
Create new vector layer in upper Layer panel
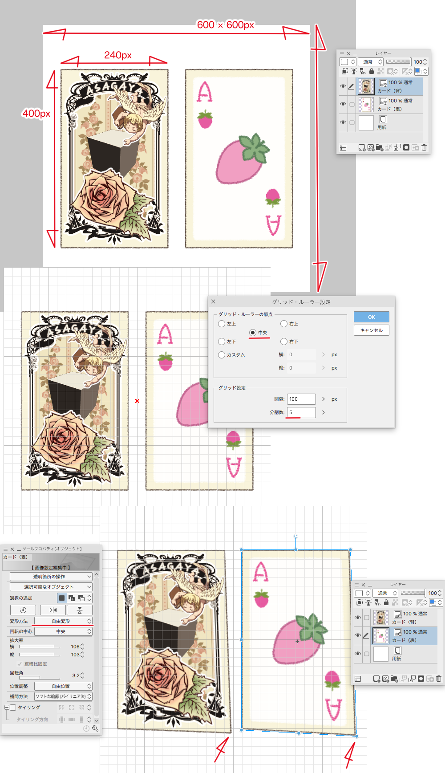371,147
